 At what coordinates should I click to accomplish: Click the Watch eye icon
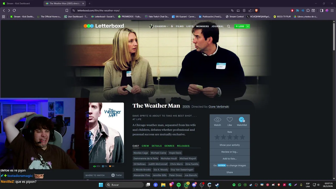click(217, 120)
